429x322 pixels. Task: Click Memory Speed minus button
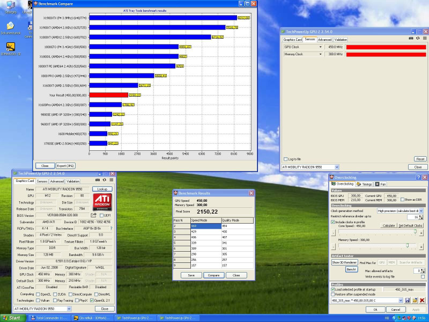point(333,247)
